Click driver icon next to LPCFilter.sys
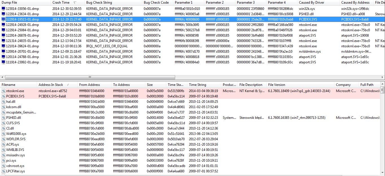The height and width of the screenshot is (176, 385). [3, 171]
